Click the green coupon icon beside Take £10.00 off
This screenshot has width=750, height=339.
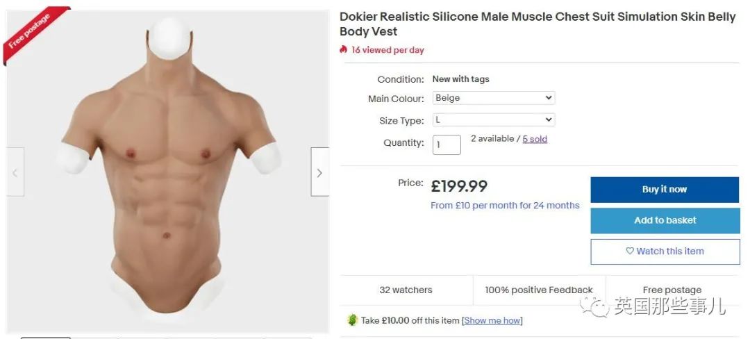(x=353, y=320)
